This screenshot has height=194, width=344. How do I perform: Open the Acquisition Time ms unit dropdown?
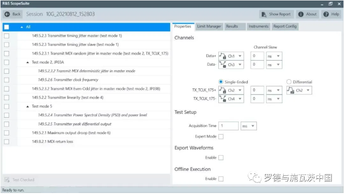point(249,126)
